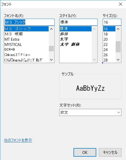Open the 文字セット dropdown showing 欧文
Viewport: 126px width, 160px height.
90,112
